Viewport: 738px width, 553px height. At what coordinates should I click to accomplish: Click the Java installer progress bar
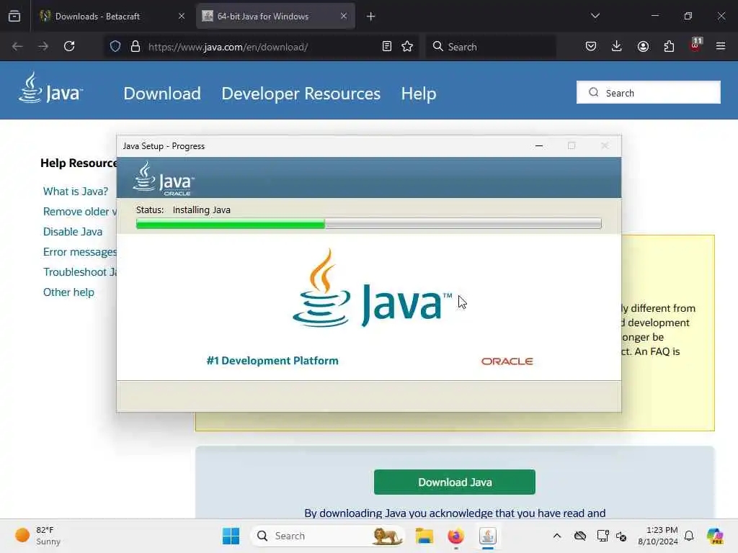pyautogui.click(x=368, y=224)
